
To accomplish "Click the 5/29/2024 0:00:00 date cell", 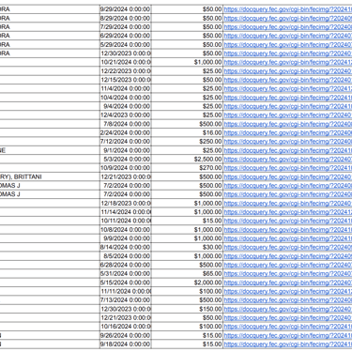I will 126,44.
